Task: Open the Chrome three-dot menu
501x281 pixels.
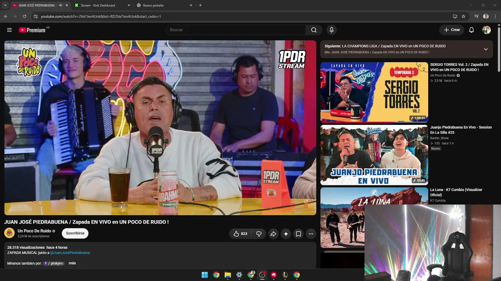Action: (495, 16)
